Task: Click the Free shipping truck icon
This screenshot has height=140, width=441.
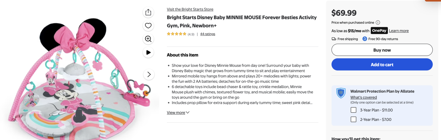Action: 334,39
